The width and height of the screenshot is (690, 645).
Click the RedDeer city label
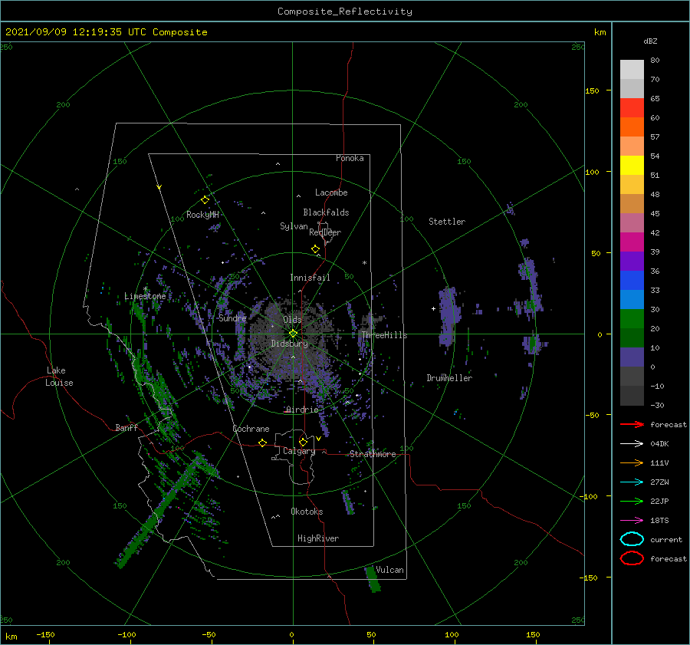click(325, 232)
